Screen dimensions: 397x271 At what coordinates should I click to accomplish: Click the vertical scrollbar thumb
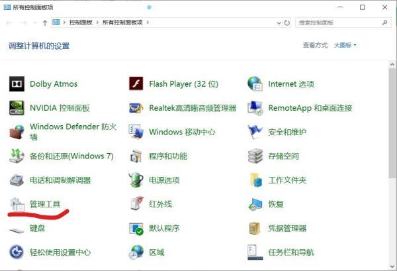[392, 123]
